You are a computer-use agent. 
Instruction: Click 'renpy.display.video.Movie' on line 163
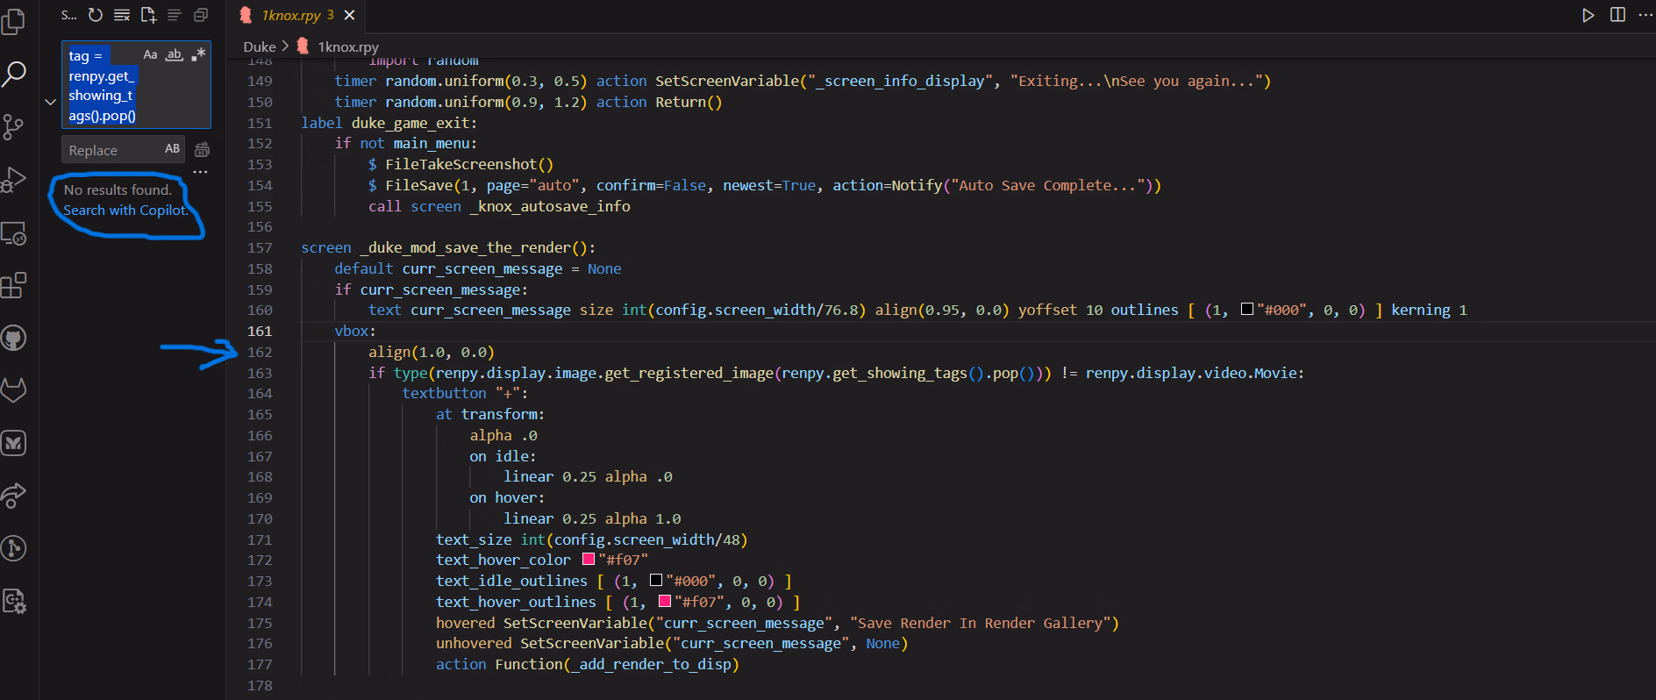(x=1190, y=373)
